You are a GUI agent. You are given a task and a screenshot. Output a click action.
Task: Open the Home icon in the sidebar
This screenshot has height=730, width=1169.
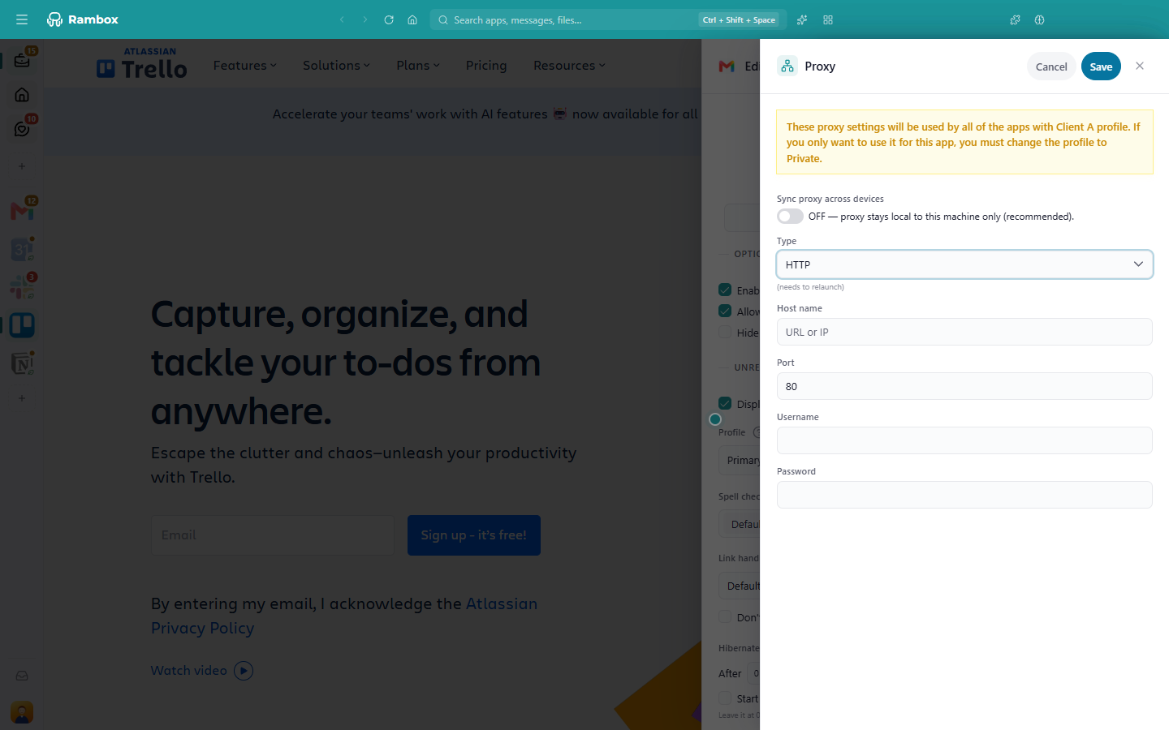(x=22, y=95)
